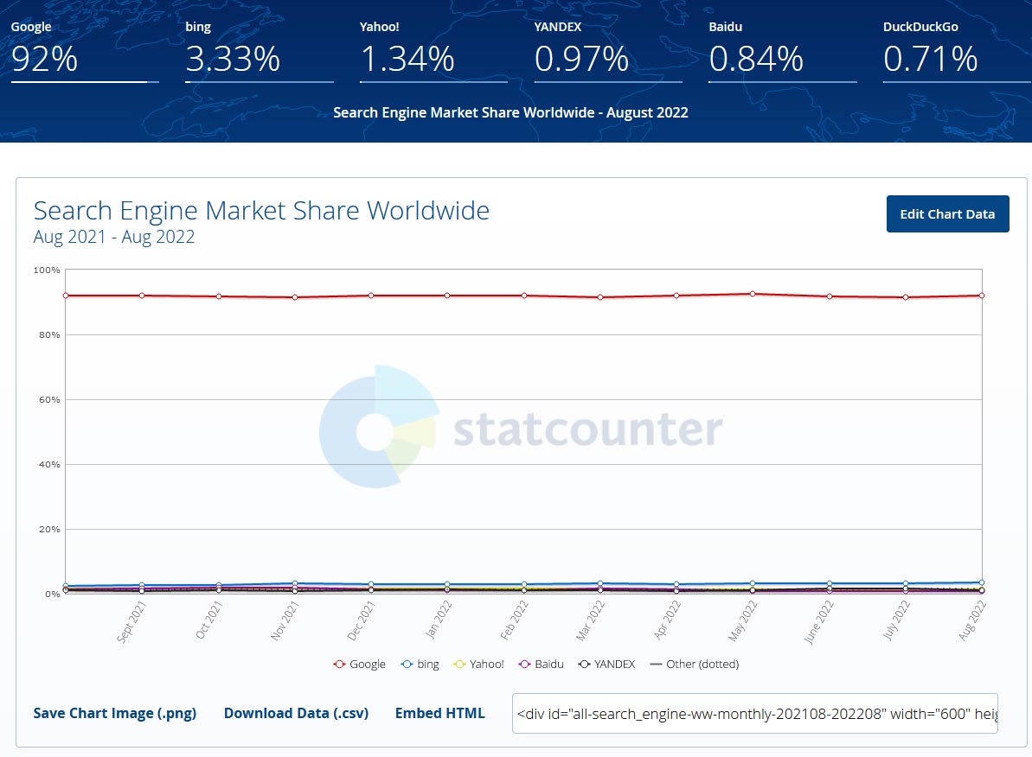Screen dimensions: 1032x757
Task: Toggle the Other (dotted) series in legend
Action: tap(695, 665)
